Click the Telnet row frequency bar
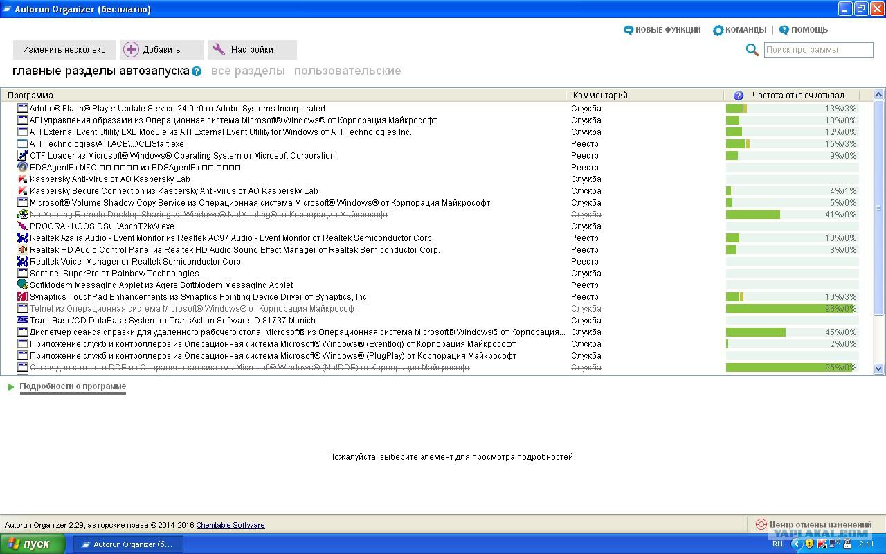The width and height of the screenshot is (886, 554). [x=792, y=309]
